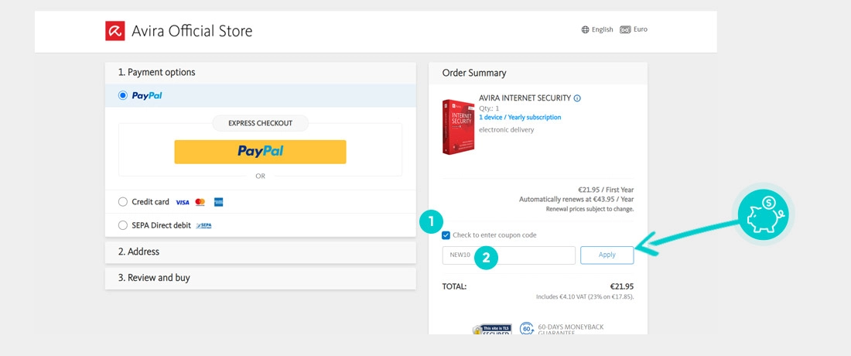
Task: Open the English language selector
Action: (597, 30)
